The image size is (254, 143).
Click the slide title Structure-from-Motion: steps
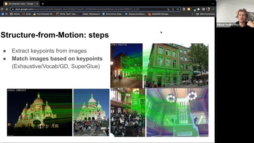(55, 35)
